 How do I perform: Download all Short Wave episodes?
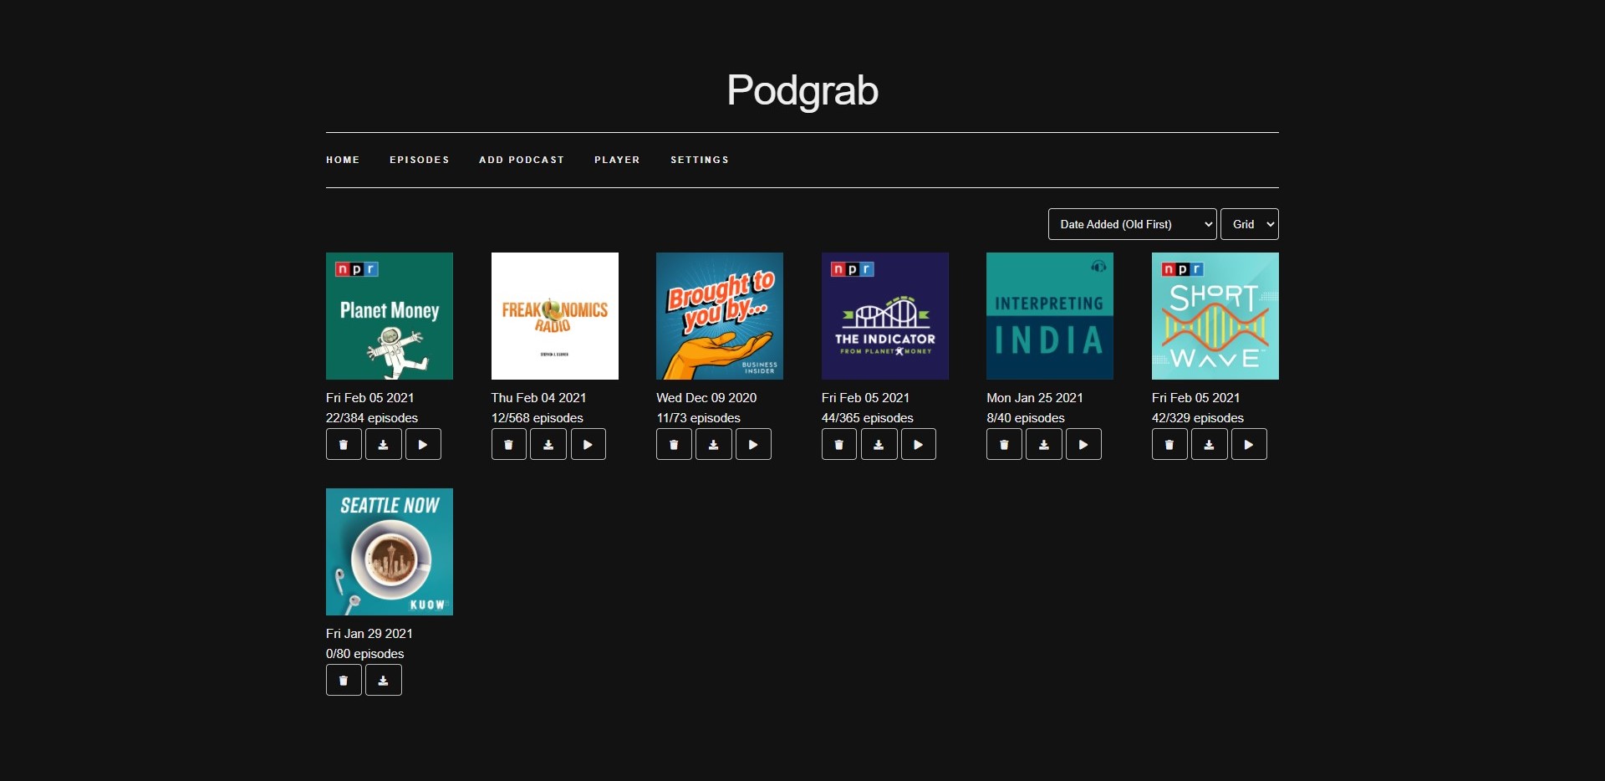click(x=1210, y=444)
